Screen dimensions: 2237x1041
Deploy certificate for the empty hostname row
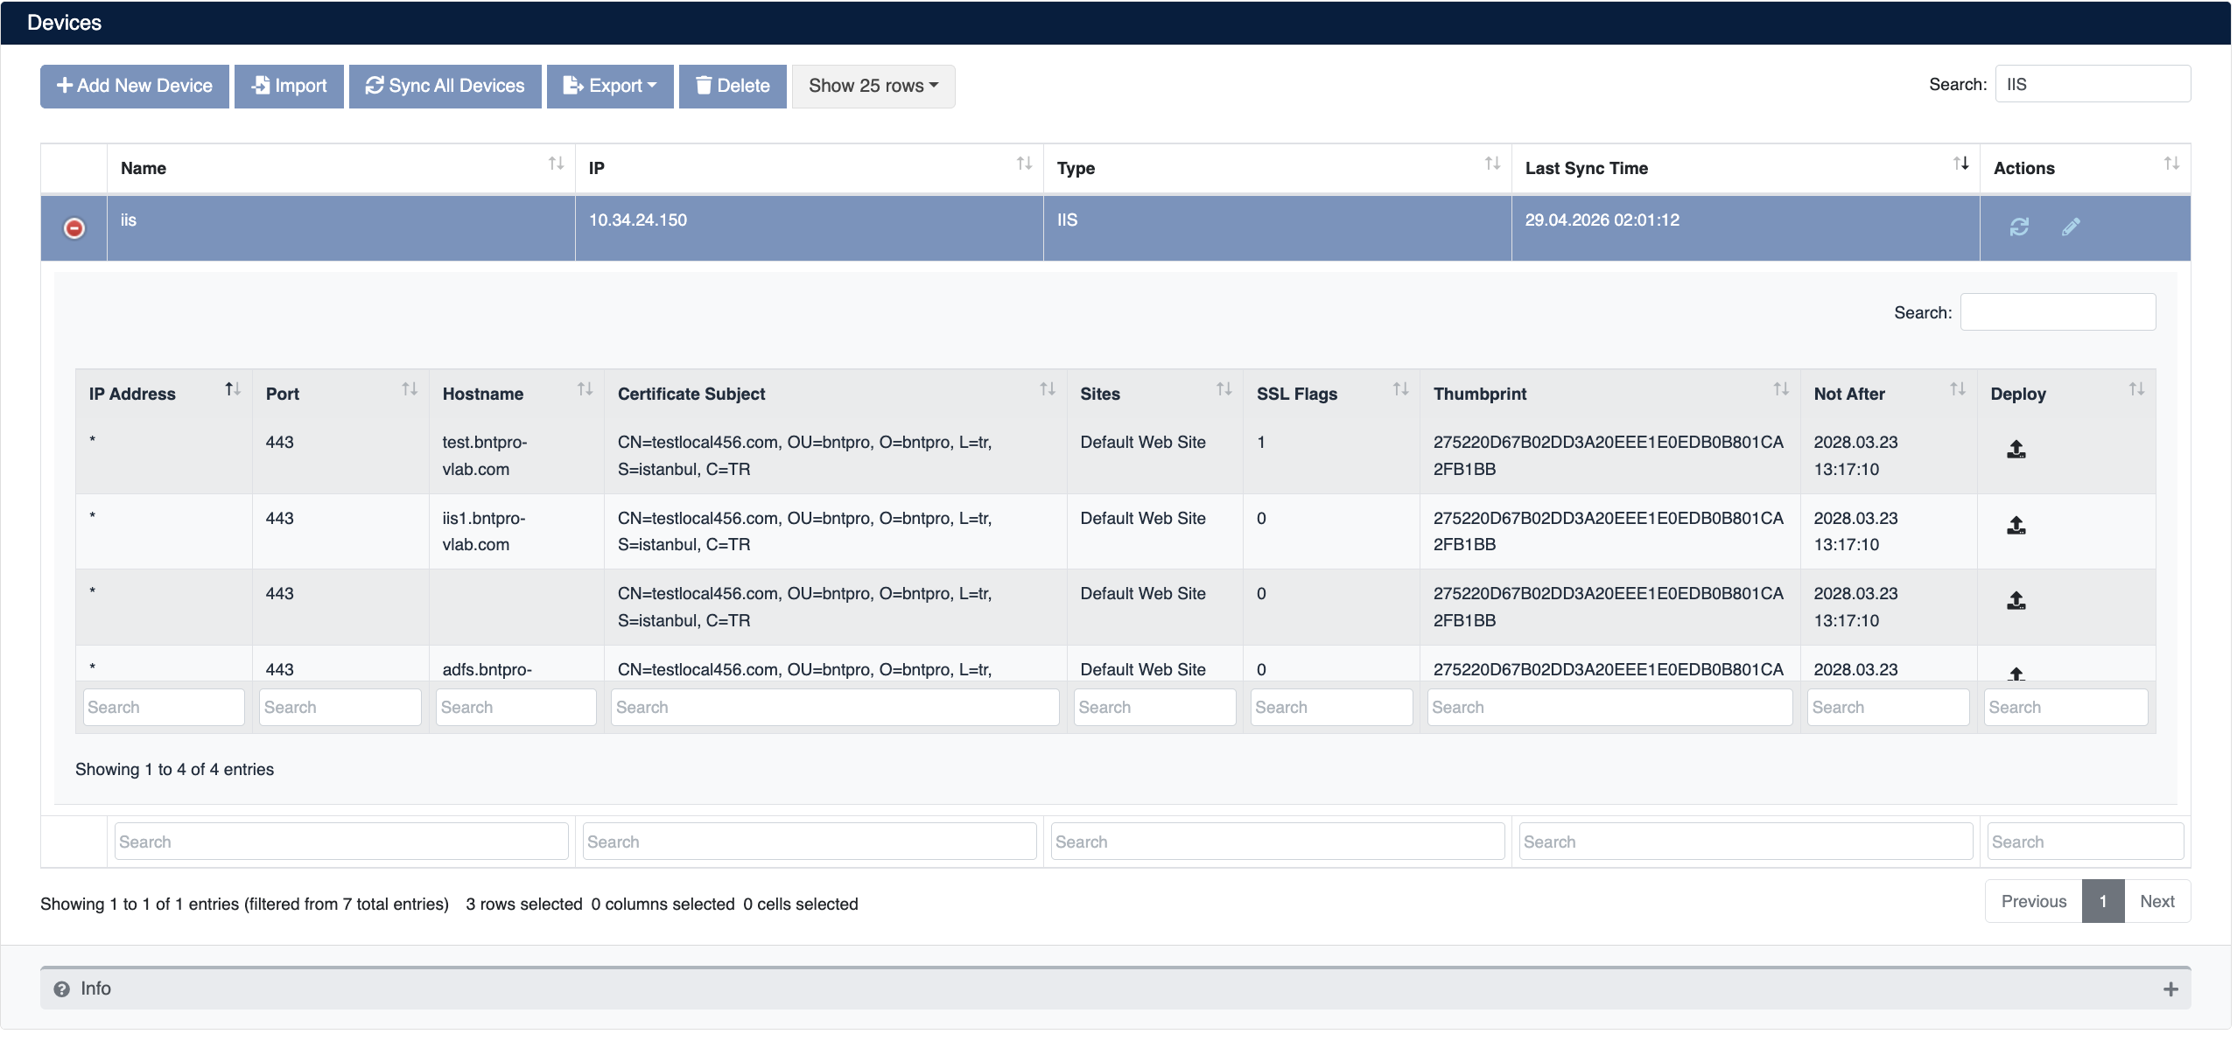point(2016,601)
